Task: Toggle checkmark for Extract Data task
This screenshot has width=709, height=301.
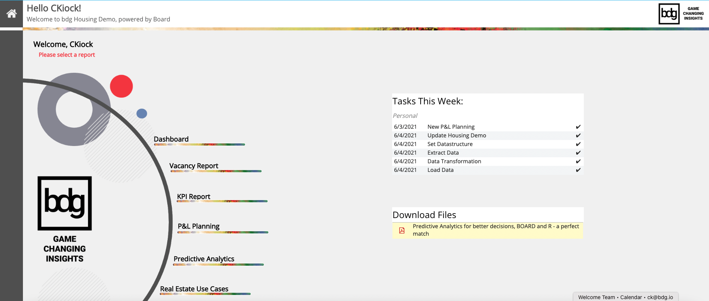Action: tap(578, 153)
